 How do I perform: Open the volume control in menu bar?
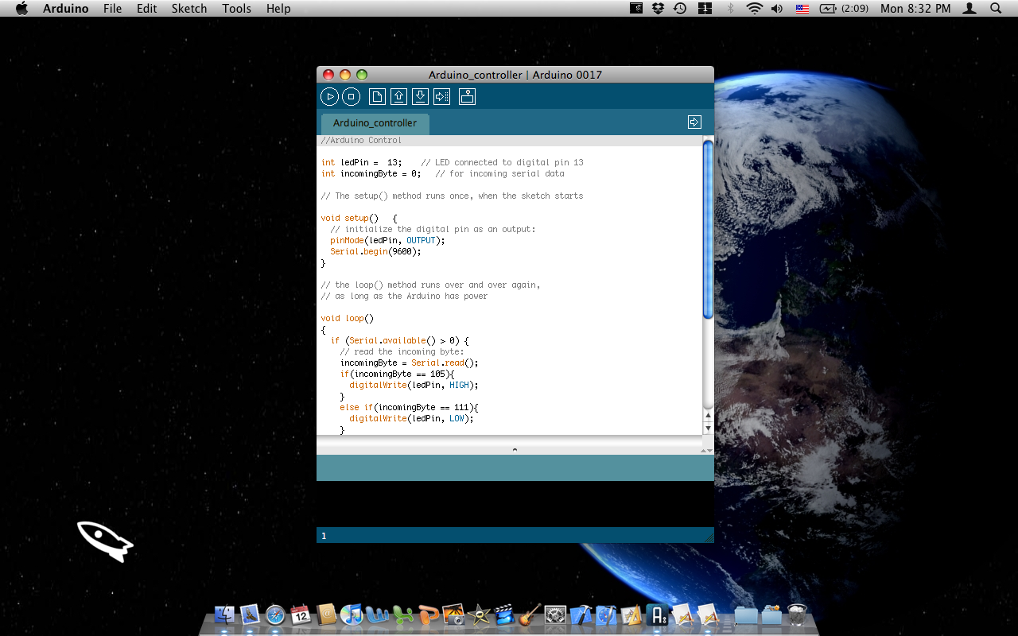click(777, 9)
